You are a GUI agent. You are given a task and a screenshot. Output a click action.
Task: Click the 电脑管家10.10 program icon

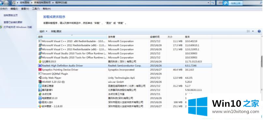tap(40, 98)
